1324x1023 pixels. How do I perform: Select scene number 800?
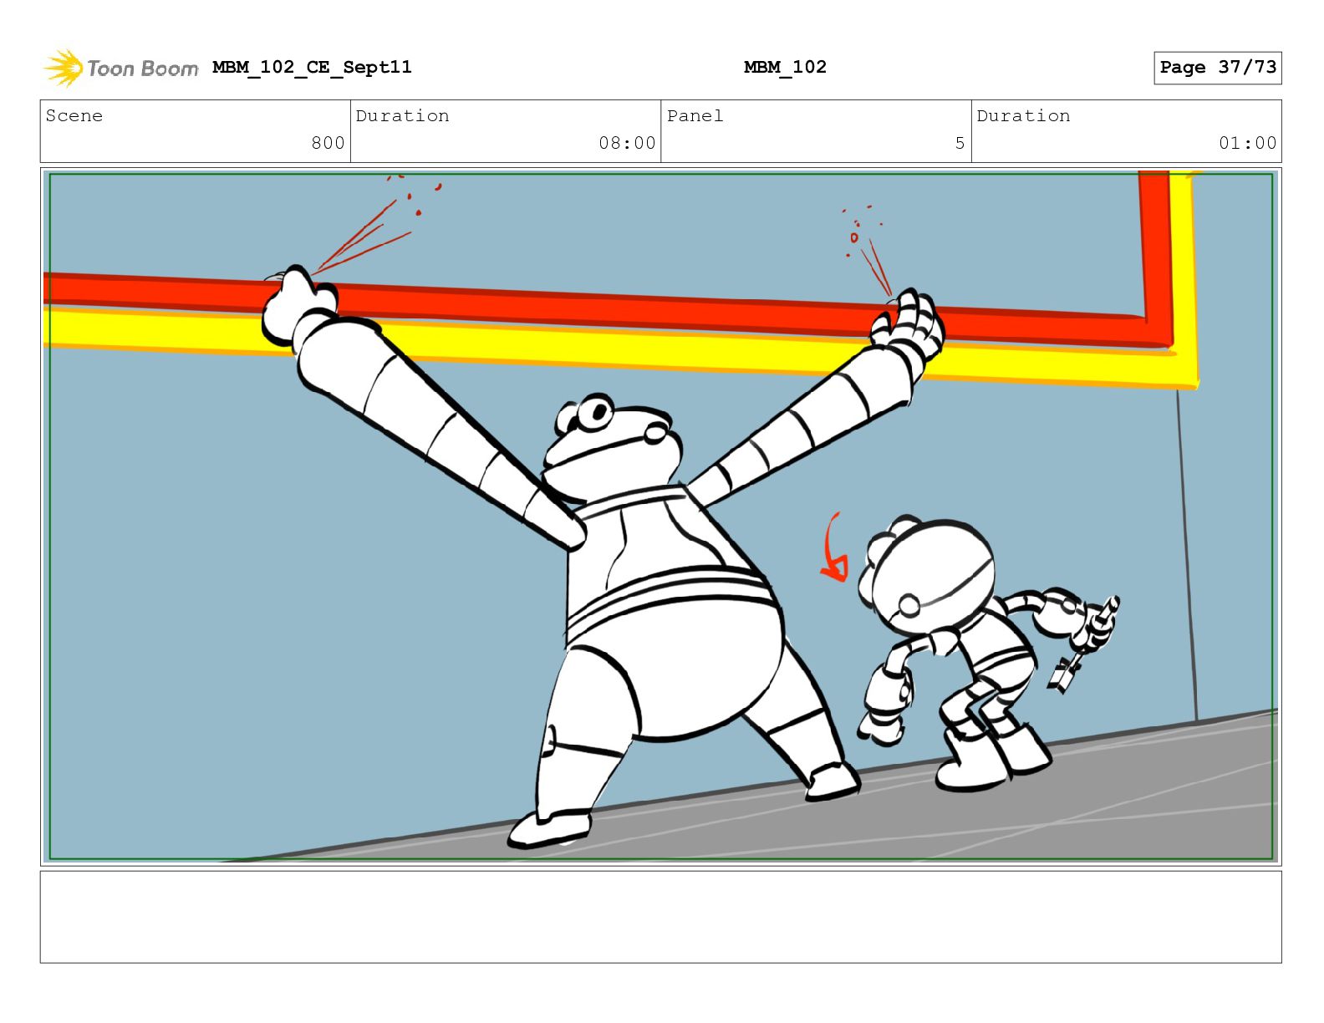[328, 143]
